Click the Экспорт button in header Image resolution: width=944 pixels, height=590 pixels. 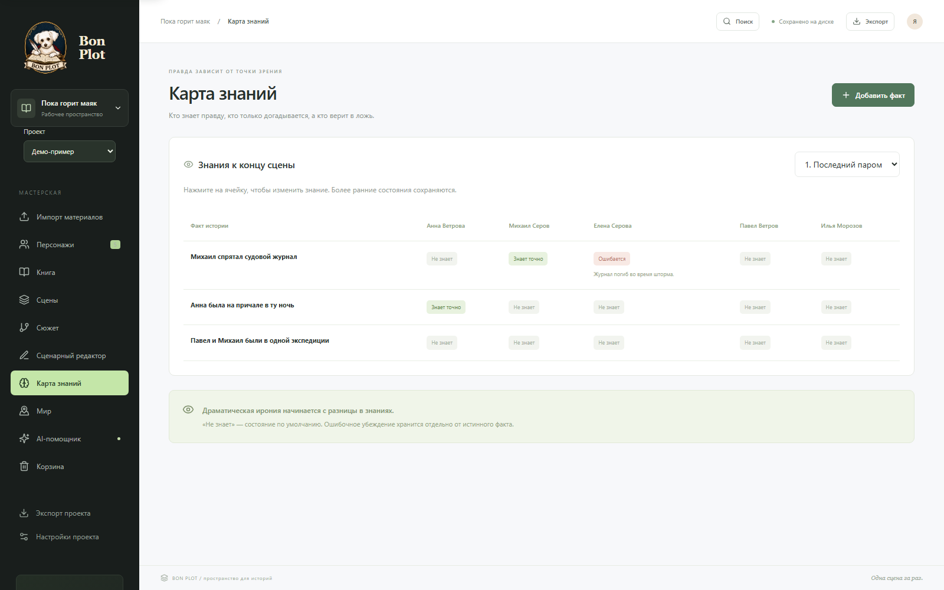870,21
